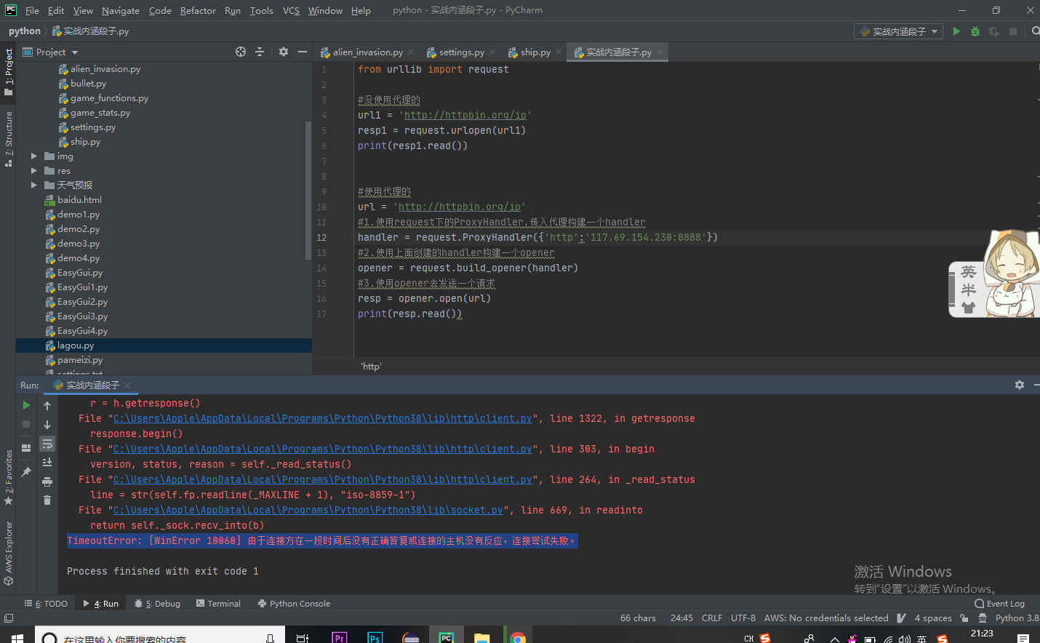Click the up-arrow stack trace icon
The width and height of the screenshot is (1040, 643).
[x=47, y=405]
